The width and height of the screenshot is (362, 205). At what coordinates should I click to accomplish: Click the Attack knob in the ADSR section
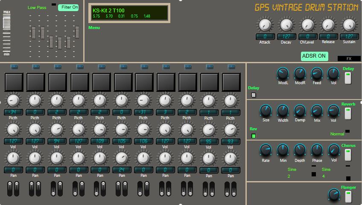click(x=265, y=25)
